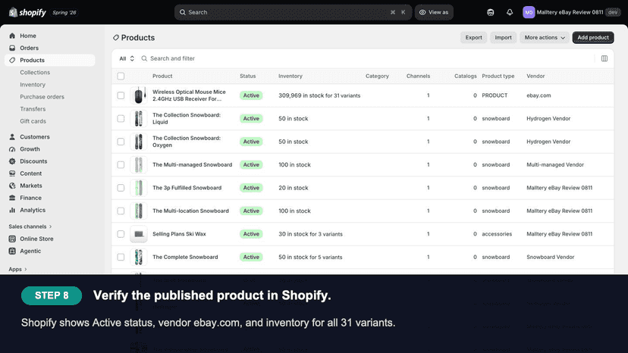Click the accessories product type cell
The image size is (628, 353).
pos(497,234)
